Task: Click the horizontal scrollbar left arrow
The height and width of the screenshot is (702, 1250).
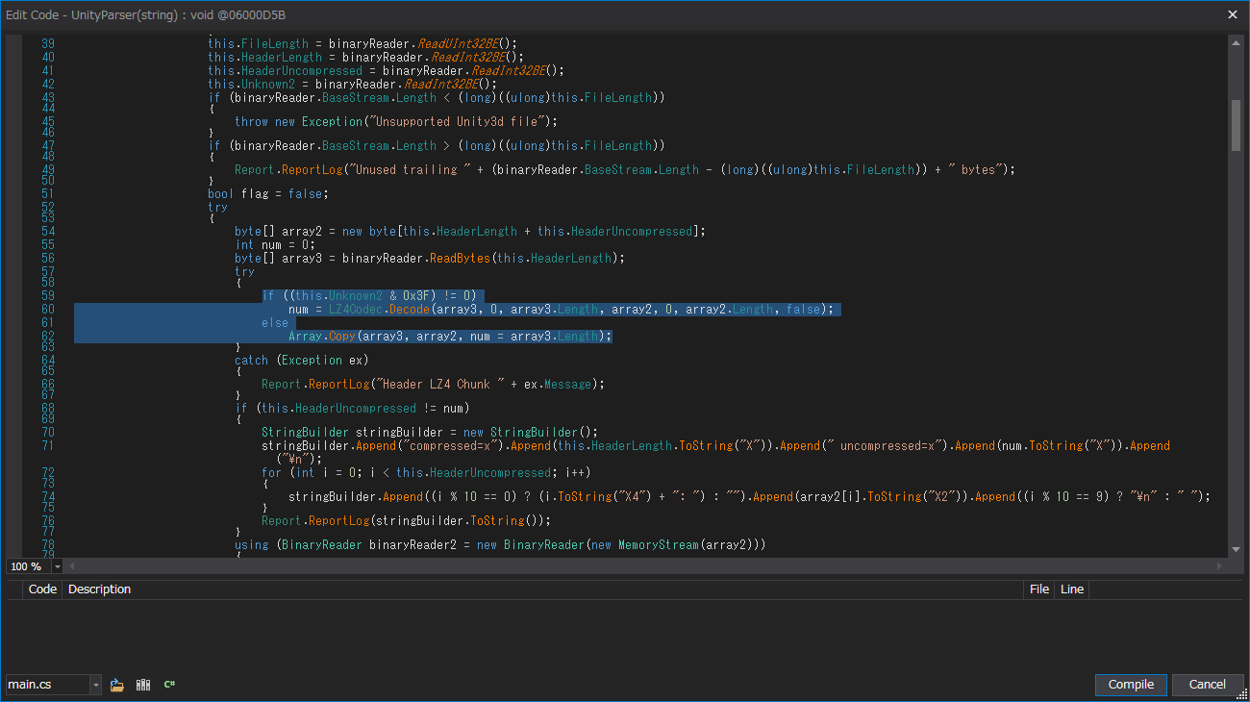Action: pos(71,566)
